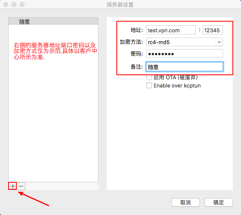Close the 服务器设置 window

[6, 4]
